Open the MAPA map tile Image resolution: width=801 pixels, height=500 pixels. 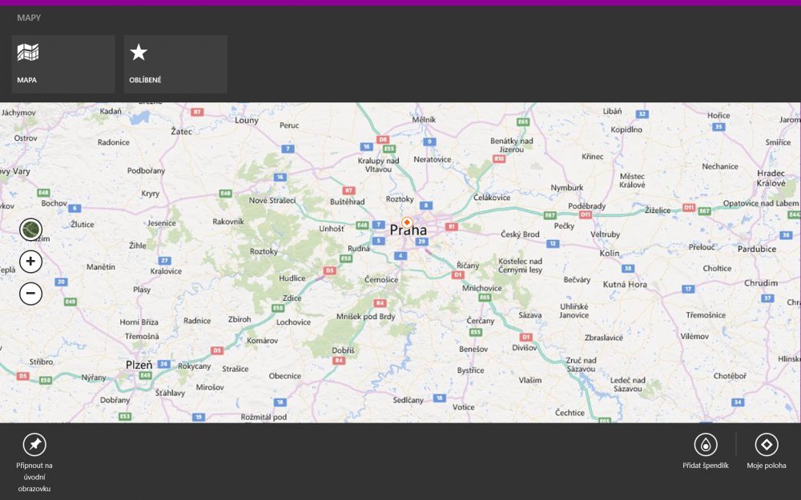[x=62, y=64]
